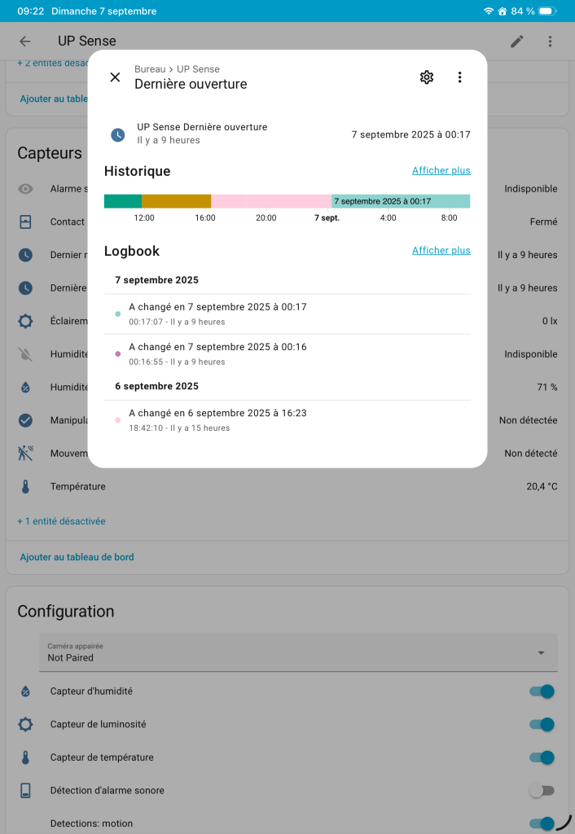575x834 pixels.
Task: Enable Détection d'alarme sonore switch
Action: click(542, 790)
